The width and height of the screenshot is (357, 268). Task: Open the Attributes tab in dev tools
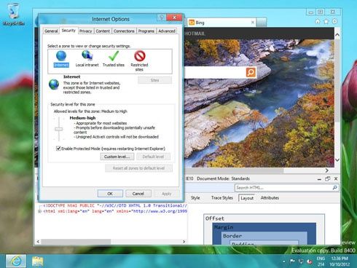270,198
